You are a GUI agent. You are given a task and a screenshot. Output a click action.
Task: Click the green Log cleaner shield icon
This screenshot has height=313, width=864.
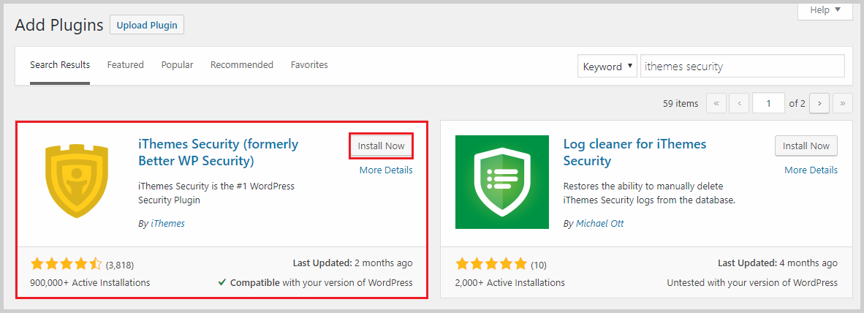[502, 182]
